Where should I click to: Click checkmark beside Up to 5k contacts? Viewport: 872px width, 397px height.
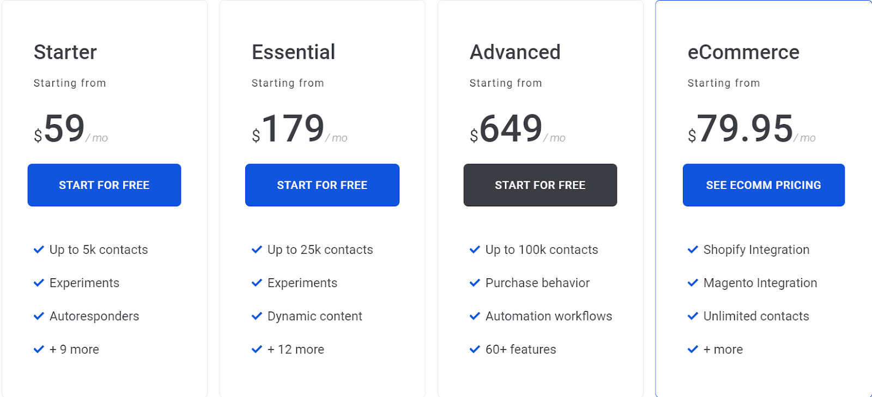(x=39, y=249)
